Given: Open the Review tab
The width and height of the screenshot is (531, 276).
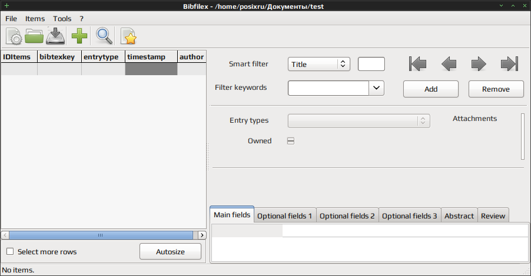Looking at the screenshot, I should (493, 216).
